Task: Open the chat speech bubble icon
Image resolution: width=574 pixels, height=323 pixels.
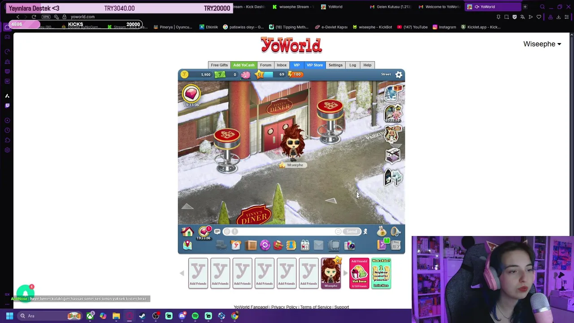Action: coord(217,231)
